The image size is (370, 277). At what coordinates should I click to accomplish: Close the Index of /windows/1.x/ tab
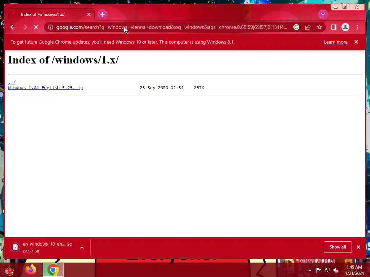[89, 14]
